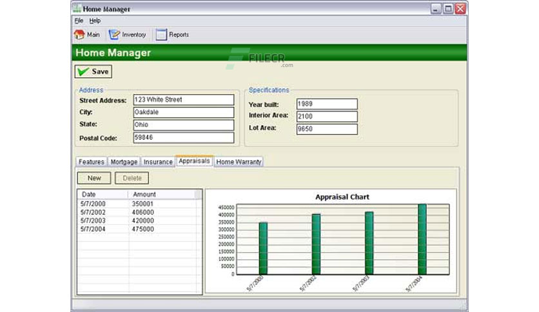Select the 5/7/2004 appraisal row
539x312 pixels.
click(x=139, y=229)
